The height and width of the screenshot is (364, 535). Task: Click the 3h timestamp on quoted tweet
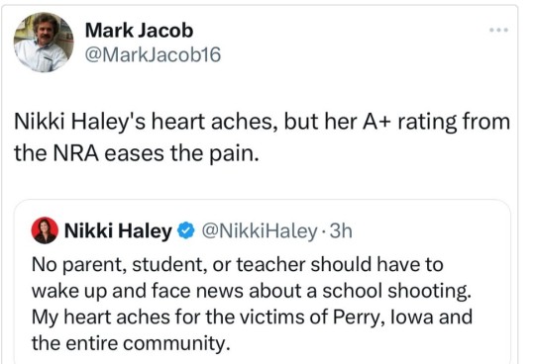coord(341,230)
